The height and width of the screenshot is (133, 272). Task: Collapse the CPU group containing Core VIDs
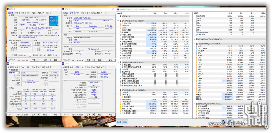[x=118, y=21]
